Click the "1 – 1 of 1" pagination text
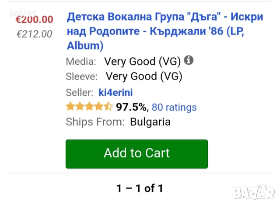Viewport: 280px width, 205px height. [x=140, y=188]
